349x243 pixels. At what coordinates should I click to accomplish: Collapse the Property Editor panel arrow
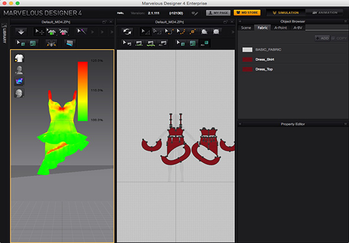pyautogui.click(x=240, y=124)
